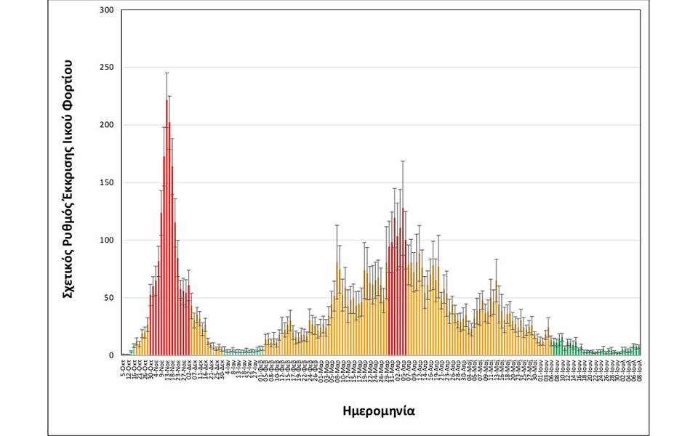Image resolution: width=698 pixels, height=436 pixels.
Task: Click the error bar top above November peak
Action: click(167, 73)
